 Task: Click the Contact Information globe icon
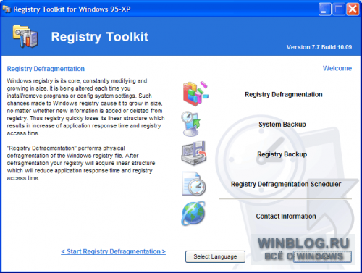[193, 214]
